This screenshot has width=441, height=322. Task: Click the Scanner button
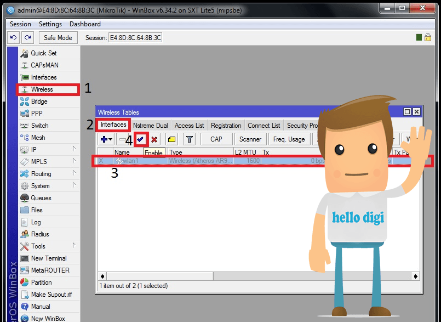click(x=250, y=139)
